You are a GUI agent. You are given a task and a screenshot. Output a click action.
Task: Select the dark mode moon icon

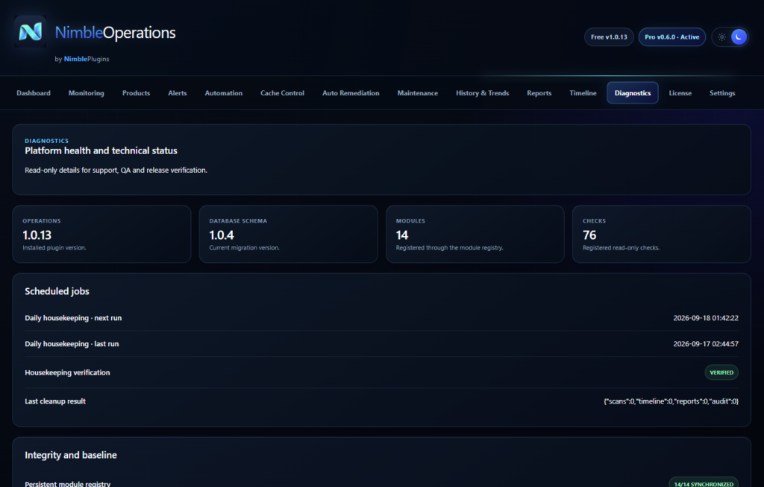point(739,37)
